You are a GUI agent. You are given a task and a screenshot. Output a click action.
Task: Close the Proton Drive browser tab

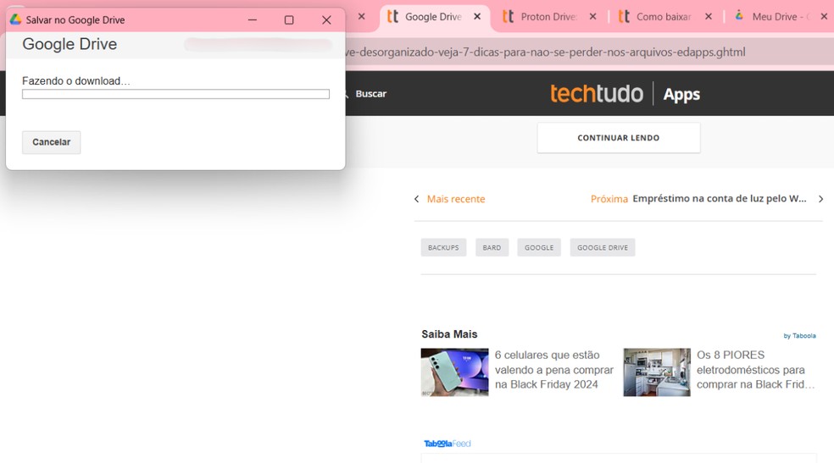click(x=592, y=16)
